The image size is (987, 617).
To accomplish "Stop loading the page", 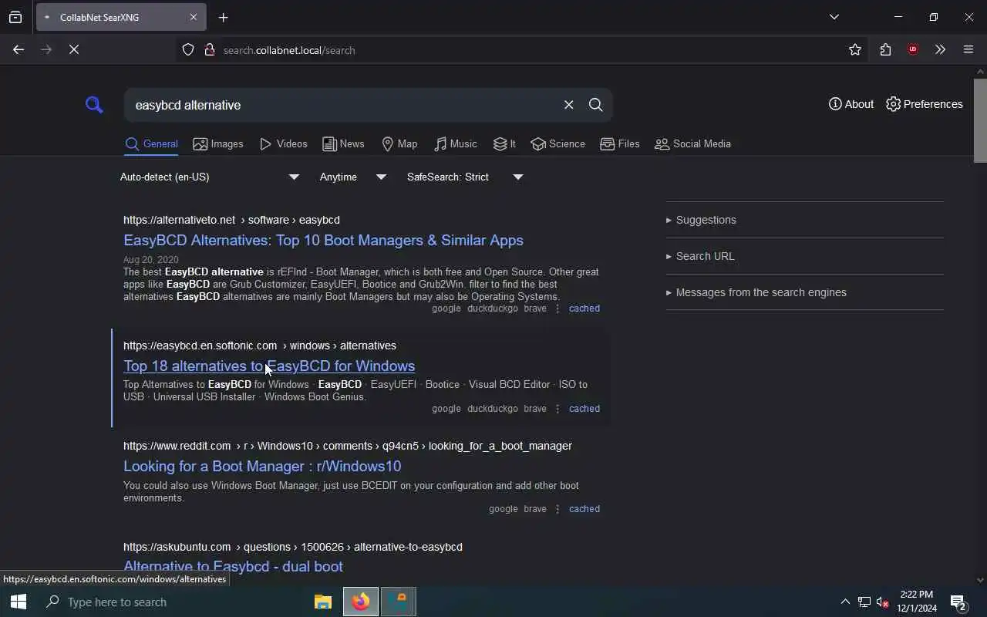I will pos(74,49).
